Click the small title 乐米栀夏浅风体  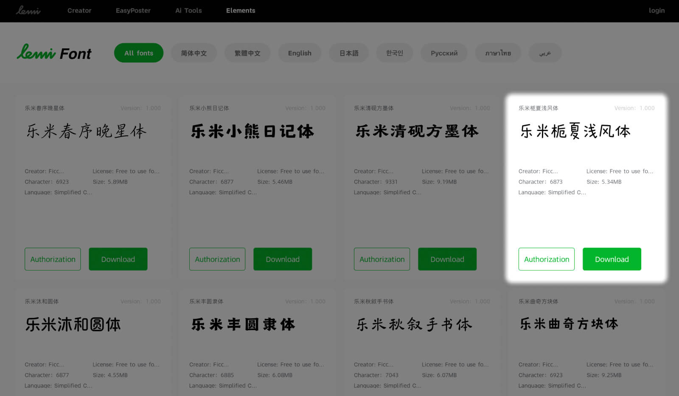click(x=539, y=108)
